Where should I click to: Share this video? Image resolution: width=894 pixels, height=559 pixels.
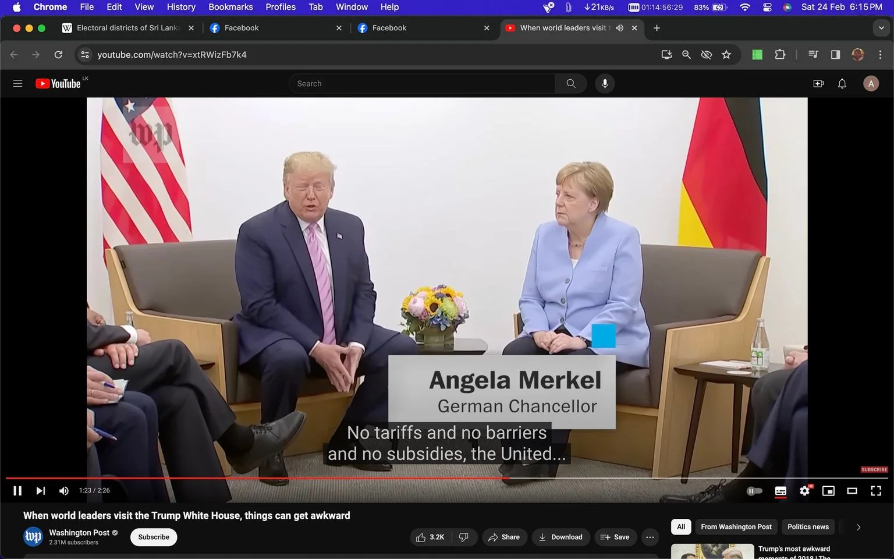504,537
